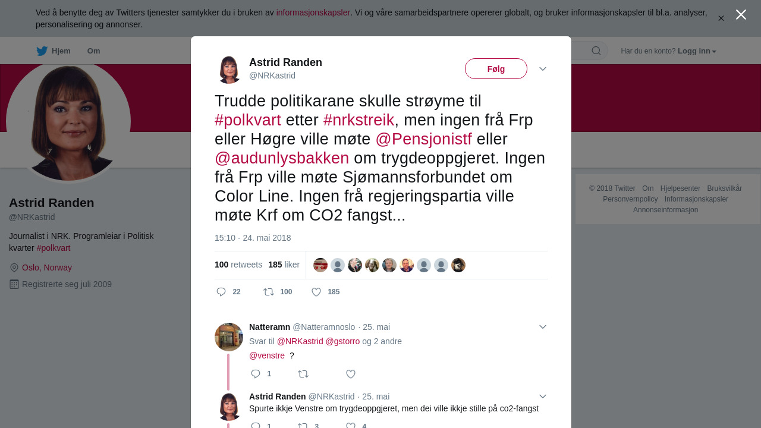The height and width of the screenshot is (428, 761).
Task: Close the tweet overlay with large X
Action: 741,15
